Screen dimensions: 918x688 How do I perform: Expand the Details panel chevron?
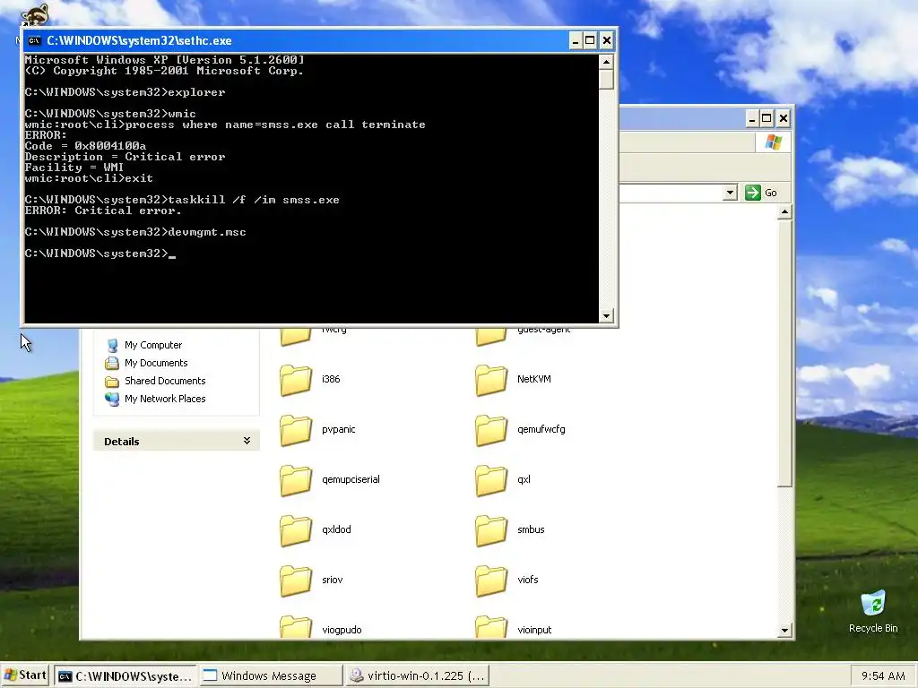(x=247, y=441)
